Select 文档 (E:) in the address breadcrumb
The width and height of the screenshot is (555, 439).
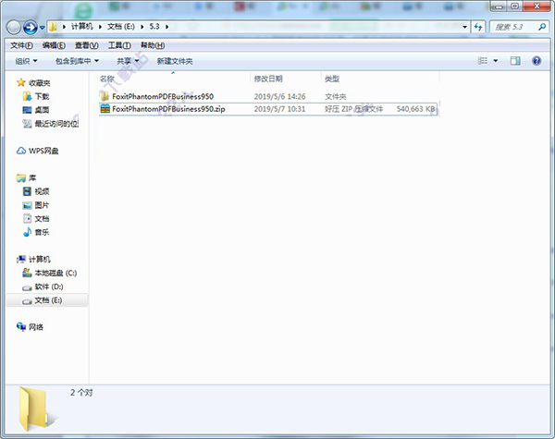click(121, 27)
